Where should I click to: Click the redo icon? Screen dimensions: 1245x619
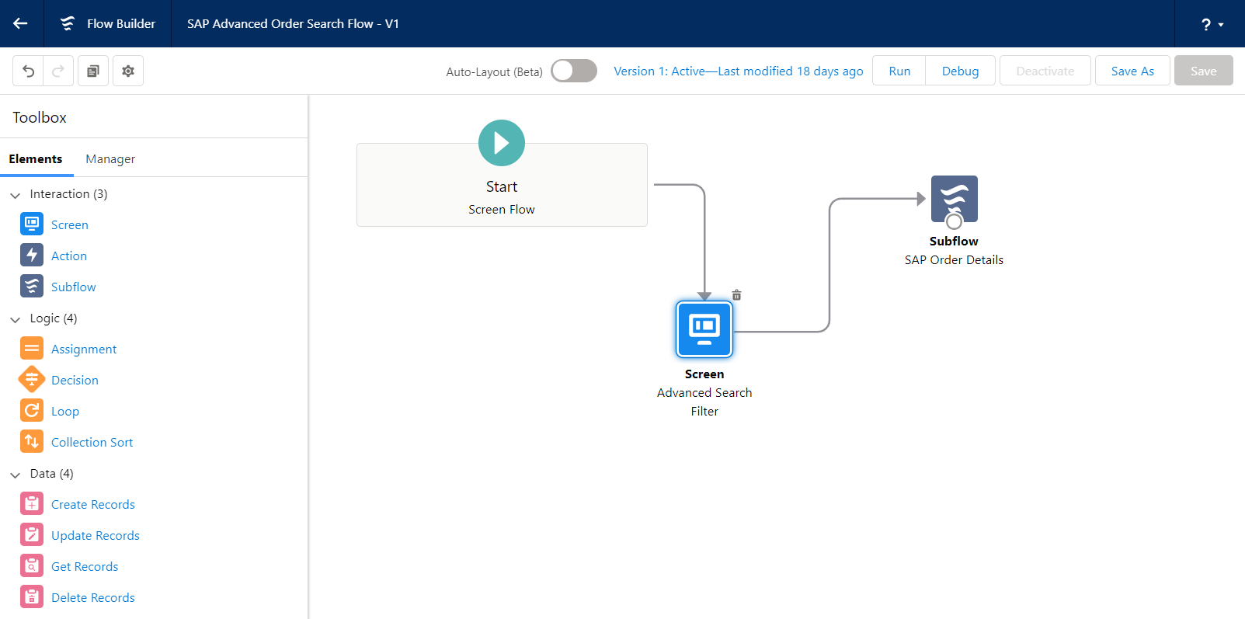point(58,71)
